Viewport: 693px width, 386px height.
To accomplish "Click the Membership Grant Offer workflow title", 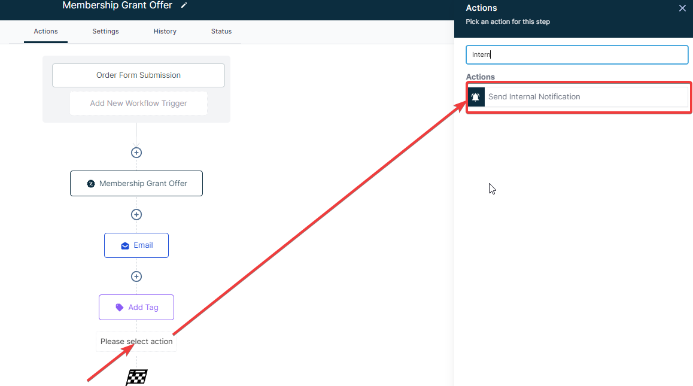I will pyautogui.click(x=117, y=5).
